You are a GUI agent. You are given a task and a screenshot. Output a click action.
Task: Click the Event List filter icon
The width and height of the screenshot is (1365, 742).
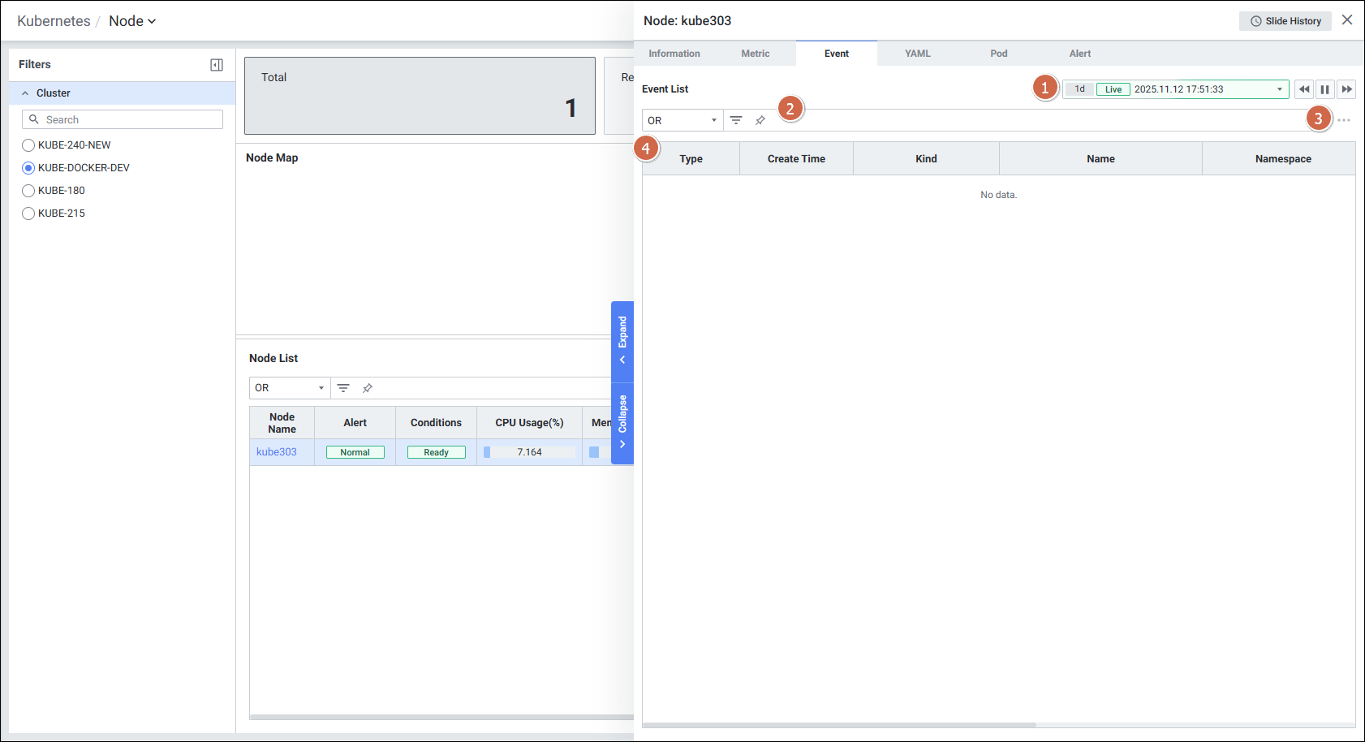[x=736, y=120]
